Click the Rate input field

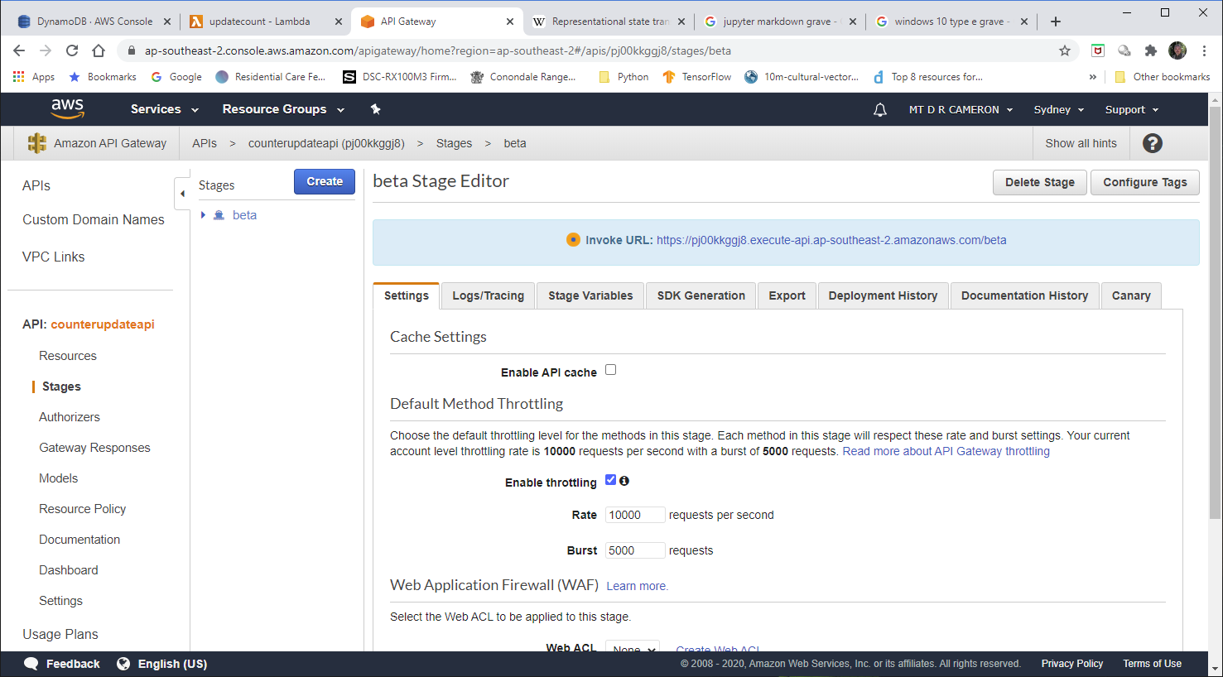635,515
